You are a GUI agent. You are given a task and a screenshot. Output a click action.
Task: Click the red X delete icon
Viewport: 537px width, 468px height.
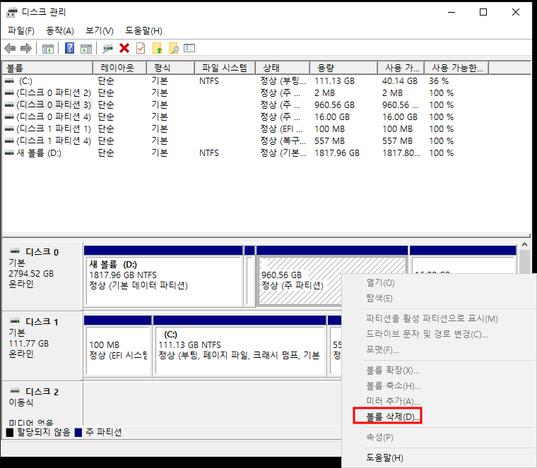[x=124, y=48]
